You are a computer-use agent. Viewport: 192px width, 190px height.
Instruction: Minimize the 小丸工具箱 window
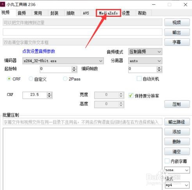[x=154, y=5]
